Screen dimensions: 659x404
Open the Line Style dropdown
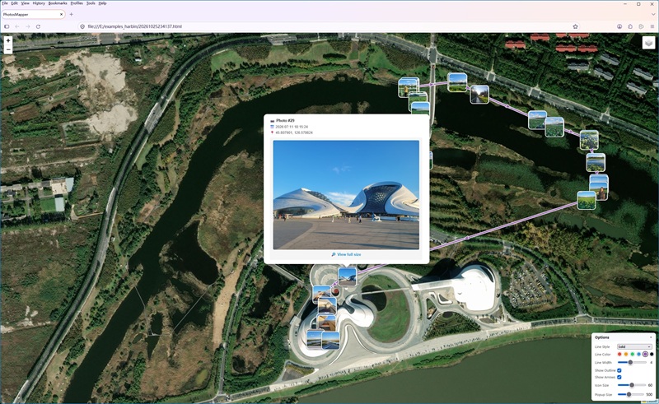tap(634, 347)
